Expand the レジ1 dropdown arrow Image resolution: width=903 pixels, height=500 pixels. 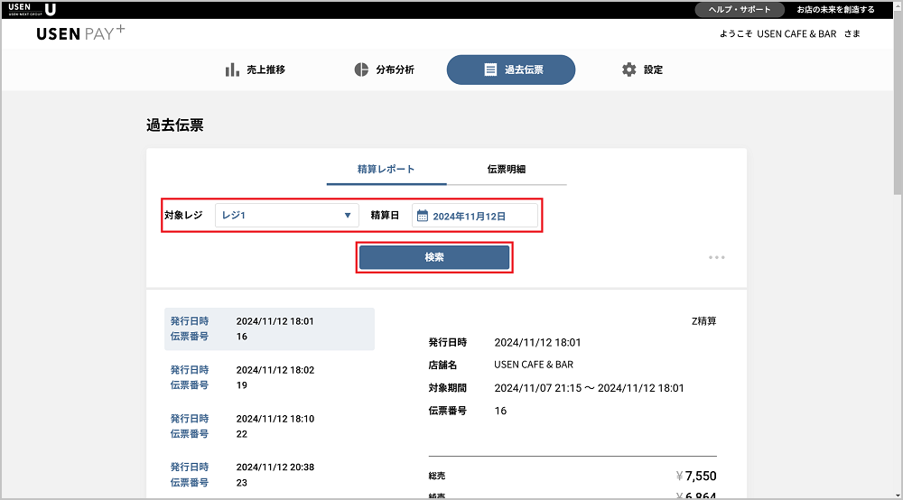point(348,216)
